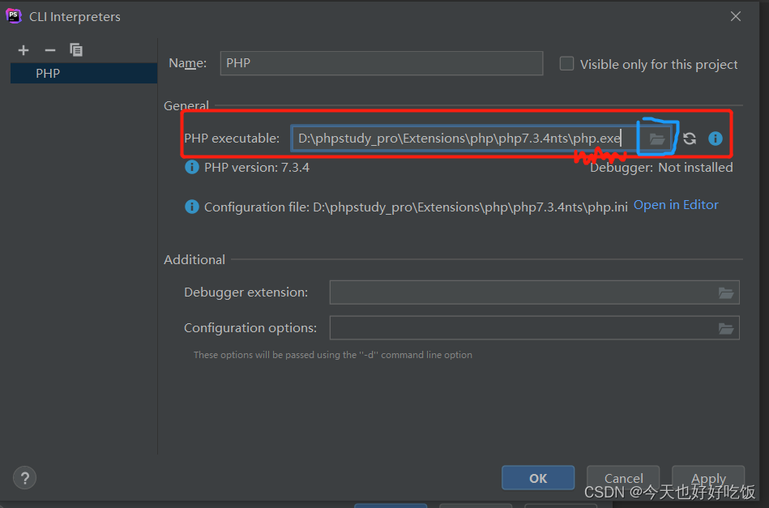Click the Name input field
The width and height of the screenshot is (769, 508).
pos(382,63)
